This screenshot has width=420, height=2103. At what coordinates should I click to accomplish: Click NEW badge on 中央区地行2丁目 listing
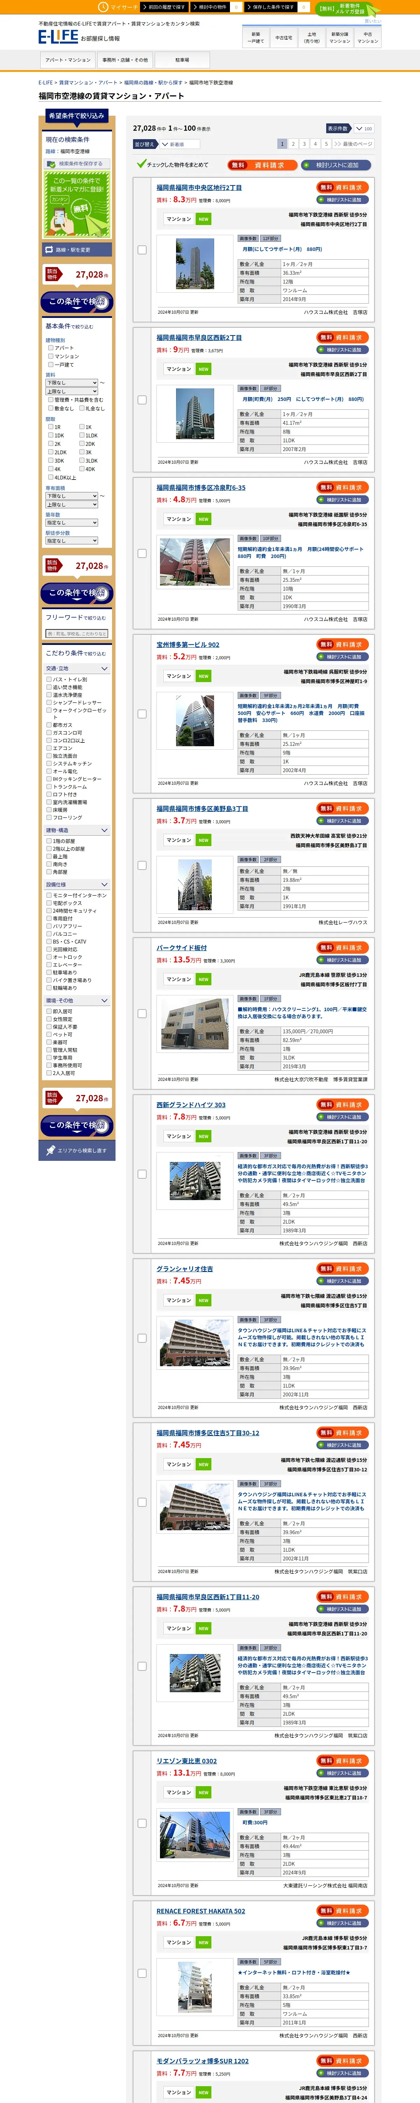pos(203,219)
